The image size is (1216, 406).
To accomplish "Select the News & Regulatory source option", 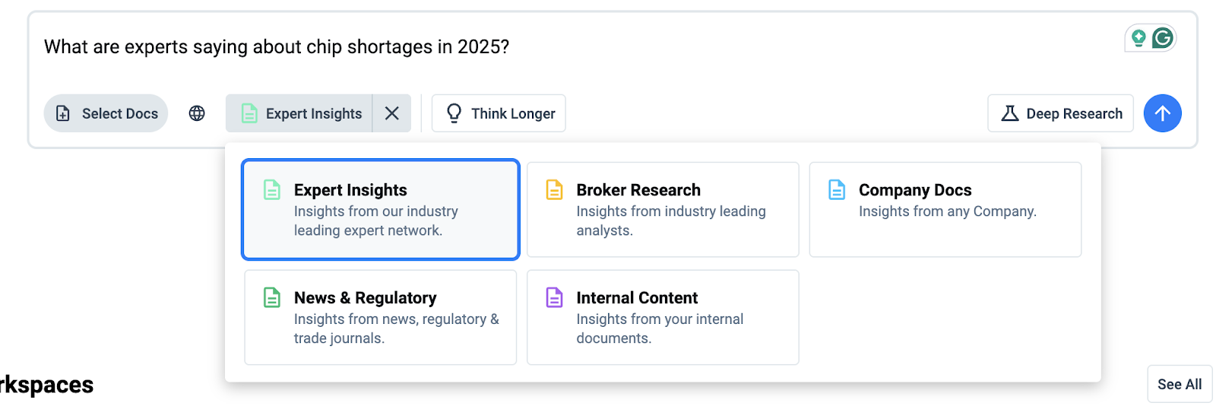I will (x=380, y=318).
